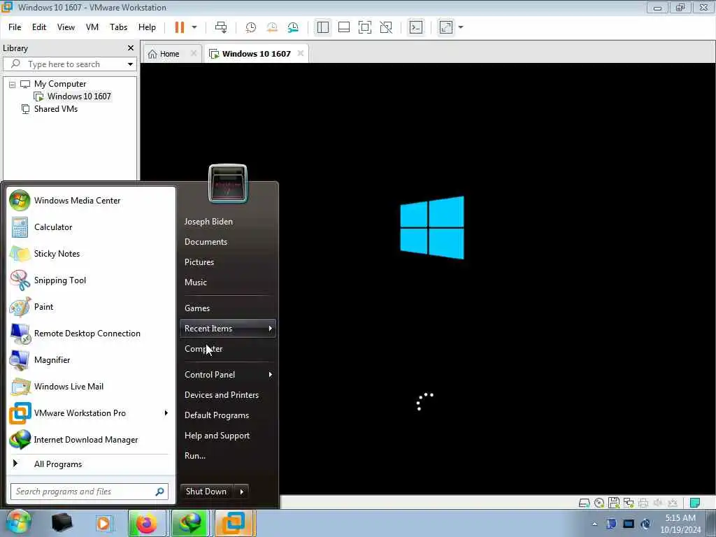Expand the Control Panel submenu arrow
Image resolution: width=716 pixels, height=537 pixels.
[271, 375]
